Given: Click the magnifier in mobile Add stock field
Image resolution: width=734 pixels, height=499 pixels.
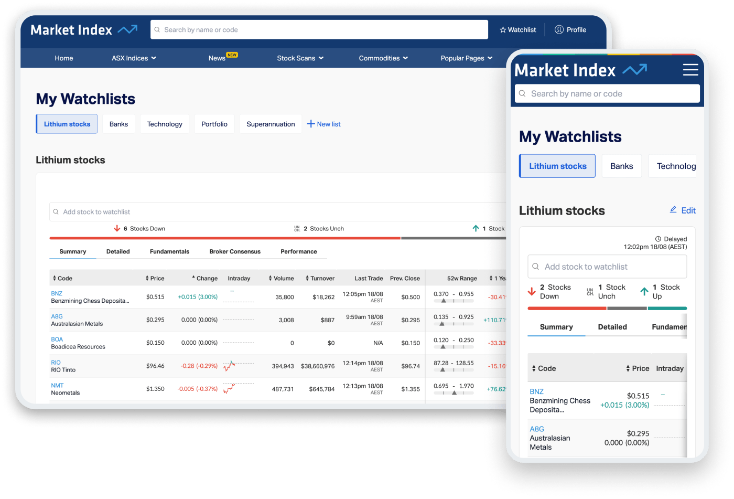Looking at the screenshot, I should tap(535, 267).
